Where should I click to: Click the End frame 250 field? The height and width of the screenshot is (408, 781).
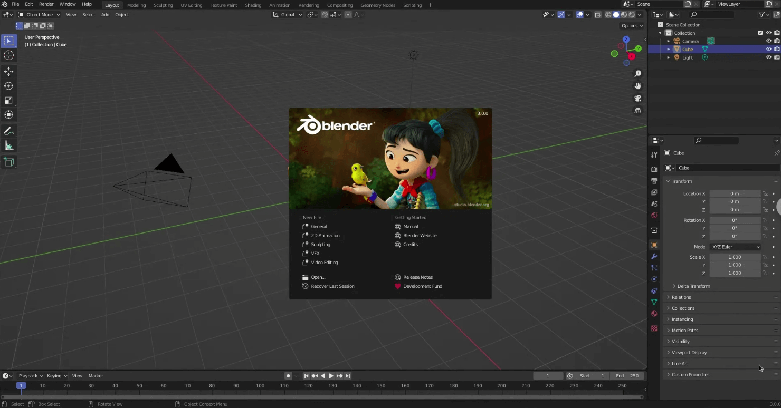tap(627, 376)
